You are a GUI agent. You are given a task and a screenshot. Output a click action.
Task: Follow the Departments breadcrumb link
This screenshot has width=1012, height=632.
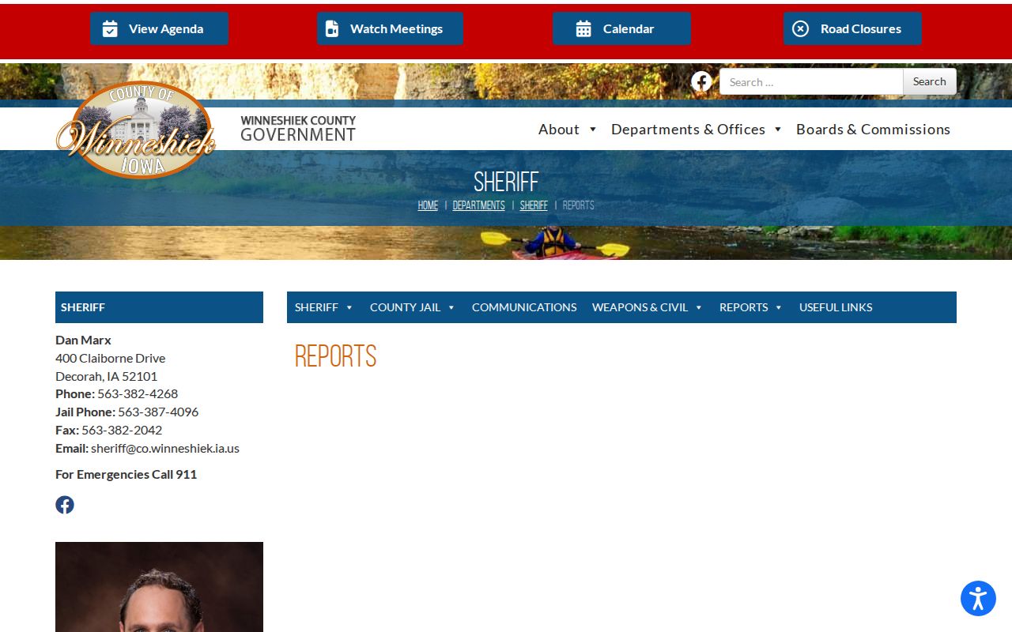tap(478, 205)
